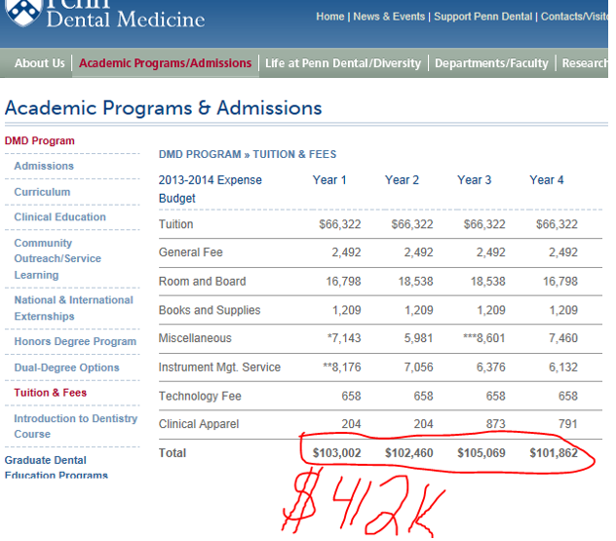Select Tuition & Fees sidebar link
The image size is (616, 541).
coord(51,393)
